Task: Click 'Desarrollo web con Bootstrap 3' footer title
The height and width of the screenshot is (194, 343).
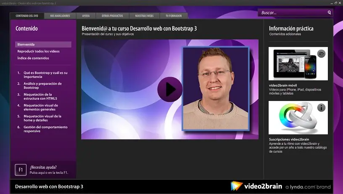Action: tap(49, 186)
